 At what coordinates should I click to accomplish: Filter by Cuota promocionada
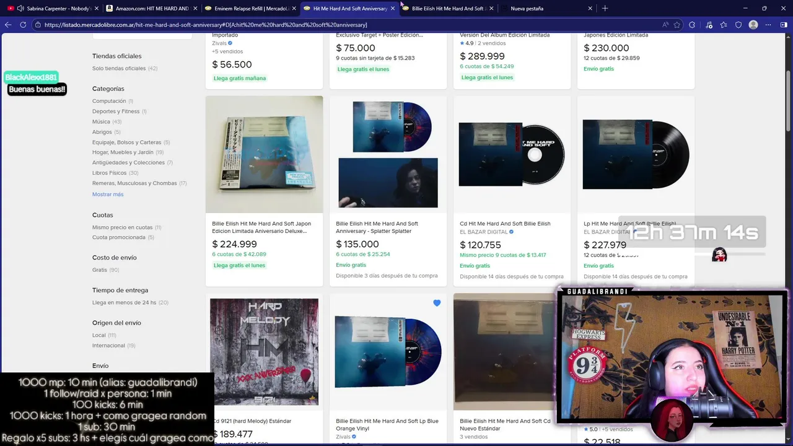[123, 237]
